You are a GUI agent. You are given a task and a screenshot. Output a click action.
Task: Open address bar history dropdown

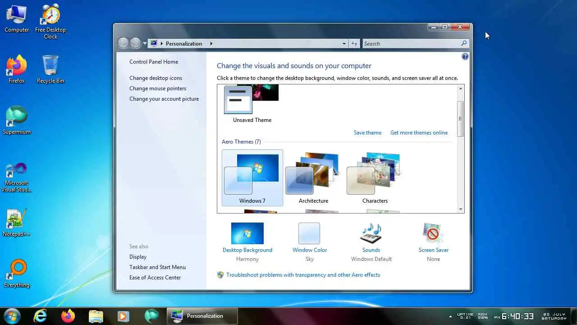[x=344, y=44]
